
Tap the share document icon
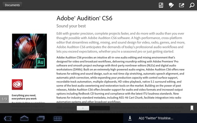[181, 5]
